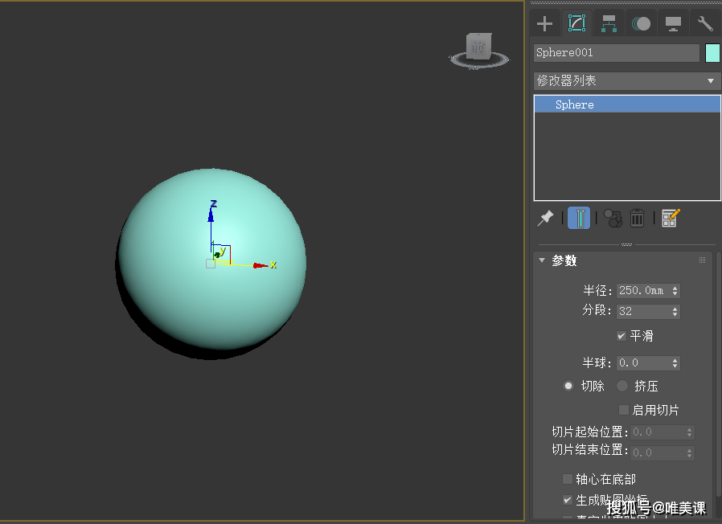The height and width of the screenshot is (524, 722).
Task: Open the 修改器列表 modifier dropdown
Action: 626,81
